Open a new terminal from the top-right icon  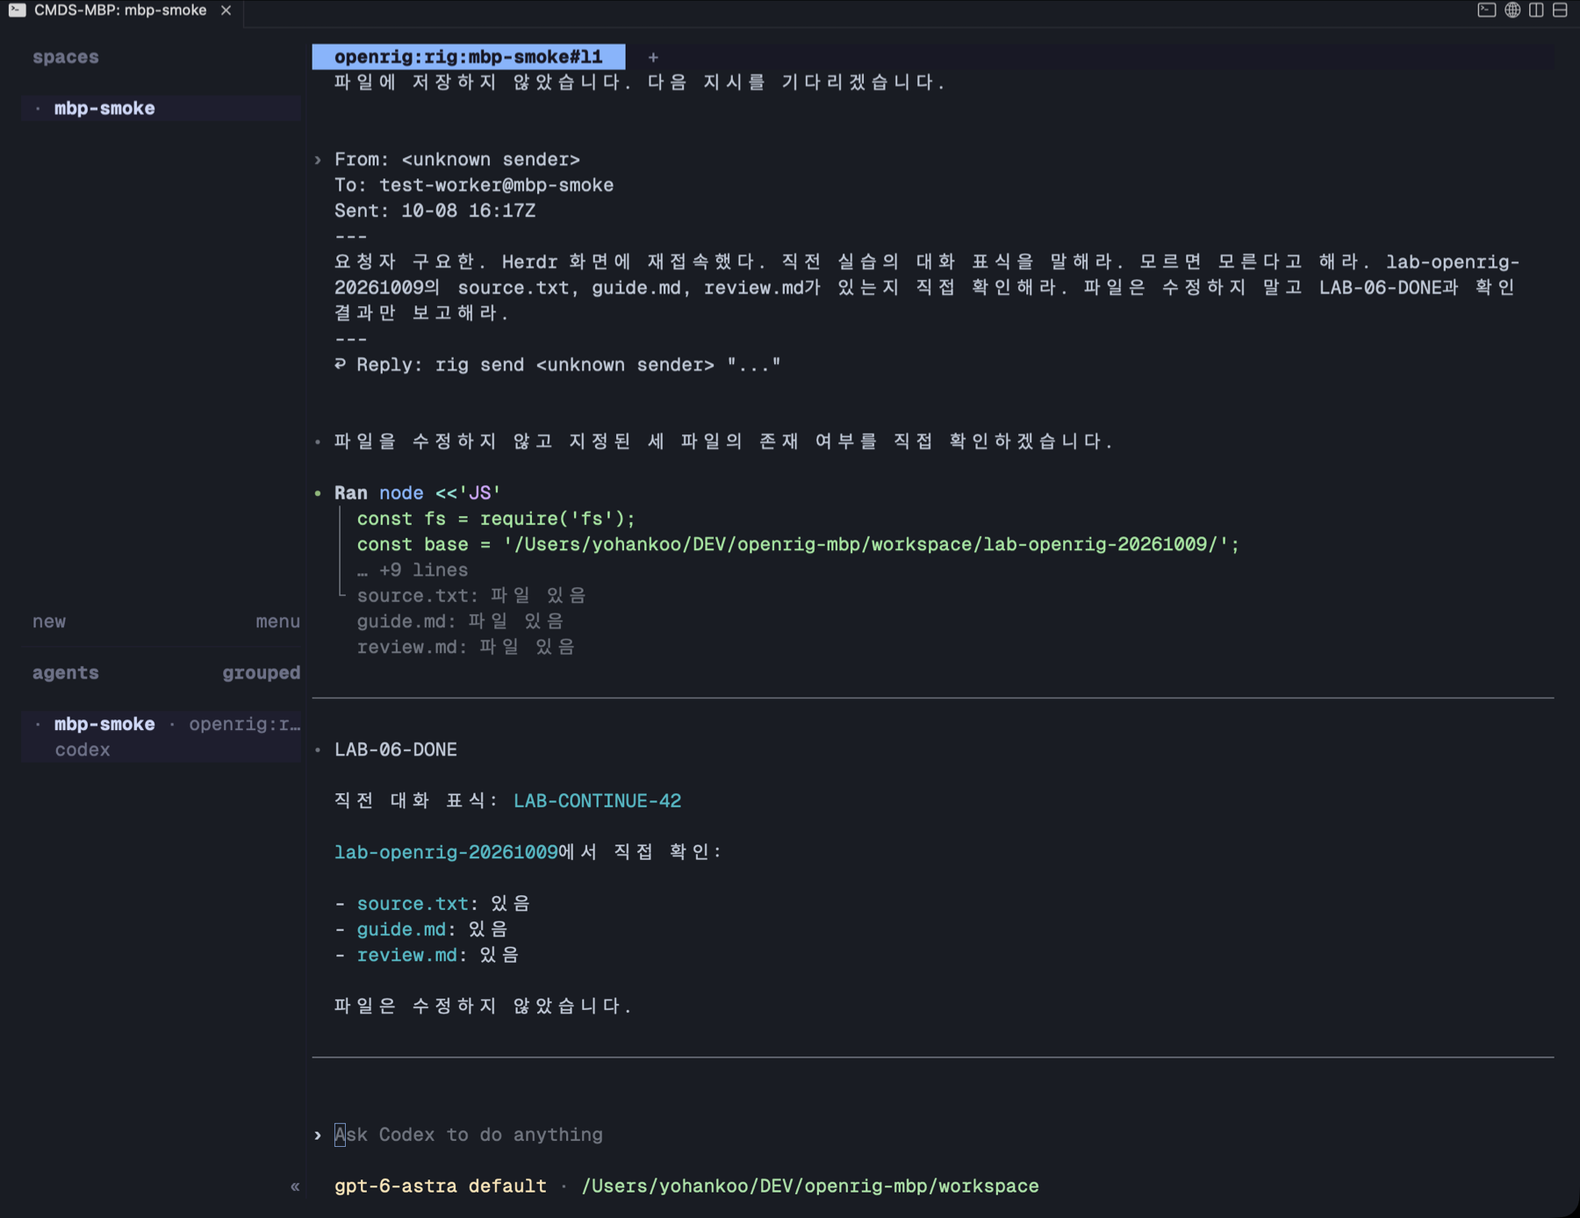click(1486, 11)
